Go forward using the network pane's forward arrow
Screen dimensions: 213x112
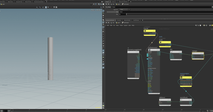click(x=109, y=23)
